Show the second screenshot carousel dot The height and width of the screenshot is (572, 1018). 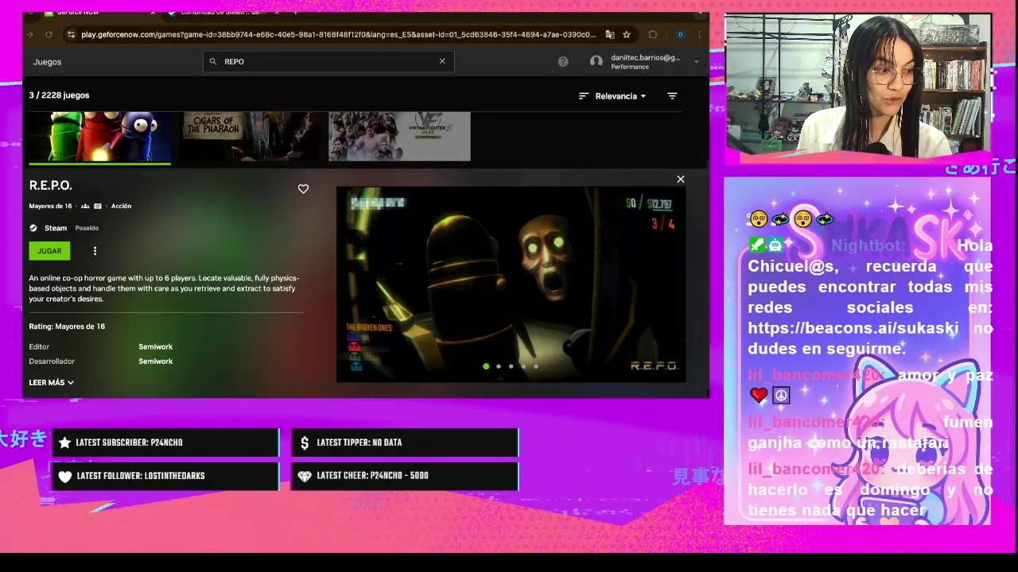click(499, 366)
